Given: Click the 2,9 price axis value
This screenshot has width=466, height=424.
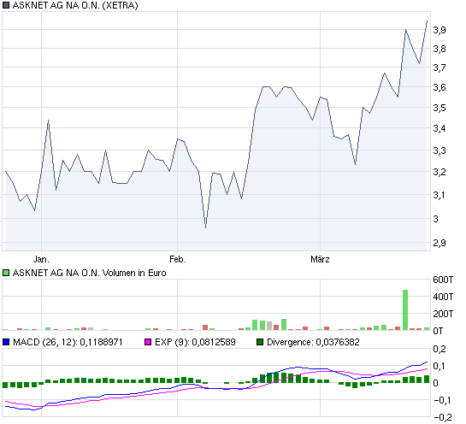Looking at the screenshot, I should pos(439,243).
